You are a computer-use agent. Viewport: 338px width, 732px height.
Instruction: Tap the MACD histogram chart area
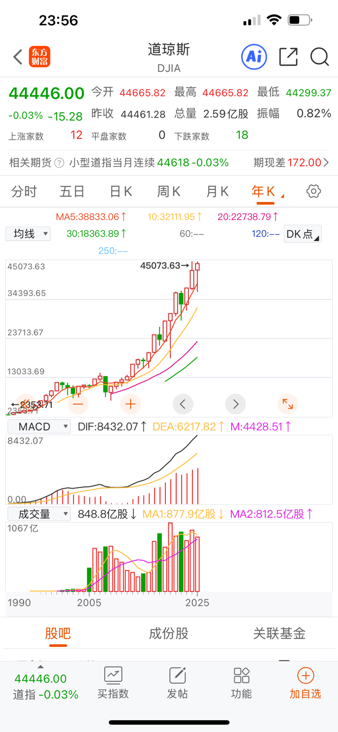point(169,470)
